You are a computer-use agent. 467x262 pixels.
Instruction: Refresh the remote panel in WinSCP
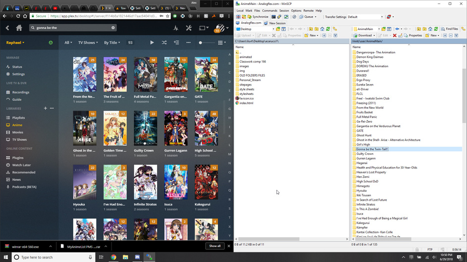(436, 29)
